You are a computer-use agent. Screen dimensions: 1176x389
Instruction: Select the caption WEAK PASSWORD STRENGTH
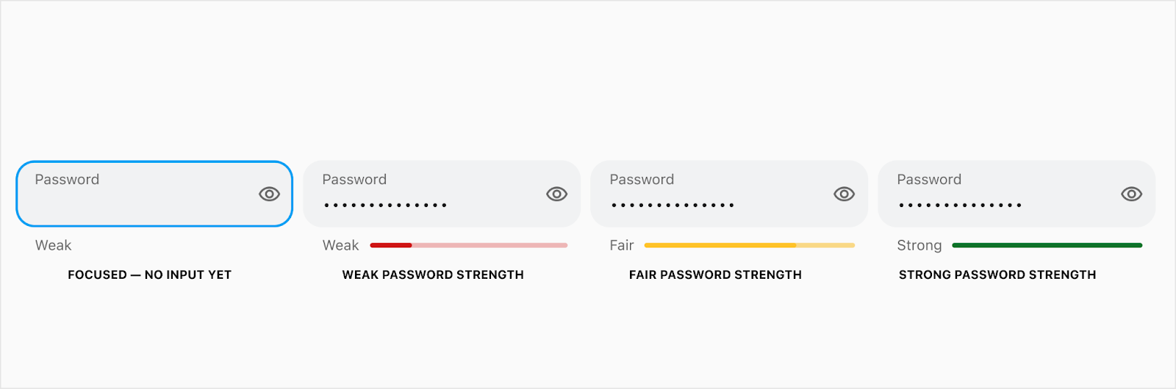(x=433, y=275)
